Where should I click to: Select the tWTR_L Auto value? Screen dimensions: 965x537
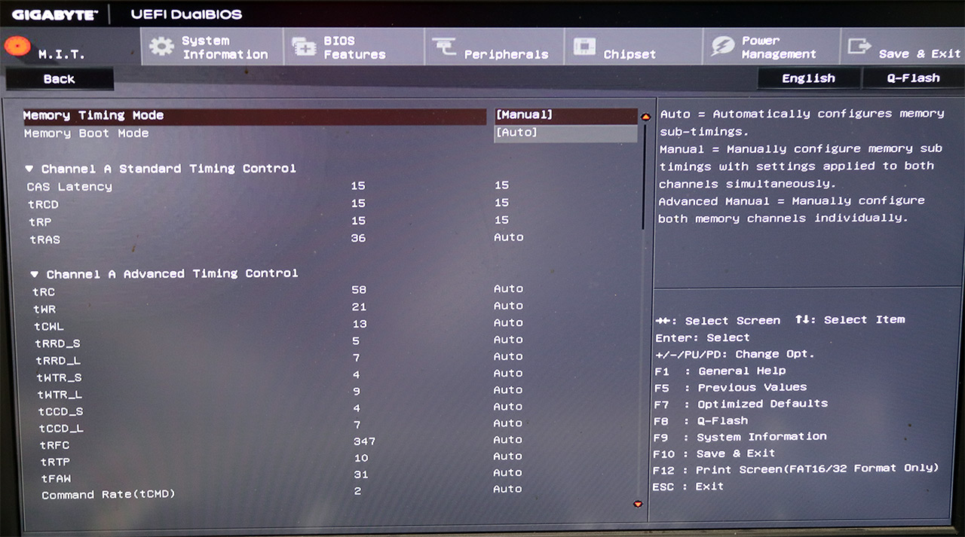pos(509,390)
